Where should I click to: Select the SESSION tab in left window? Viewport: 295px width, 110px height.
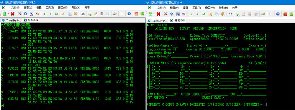31,20
